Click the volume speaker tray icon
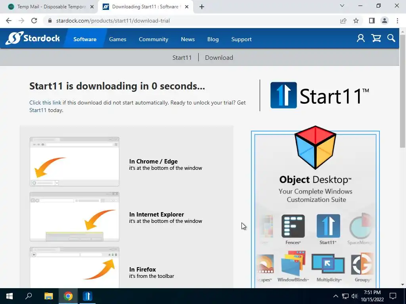 [x=354, y=296]
